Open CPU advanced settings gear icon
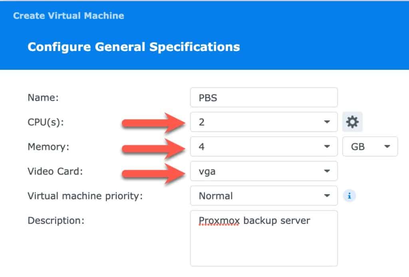This screenshot has width=409, height=277. tap(352, 122)
